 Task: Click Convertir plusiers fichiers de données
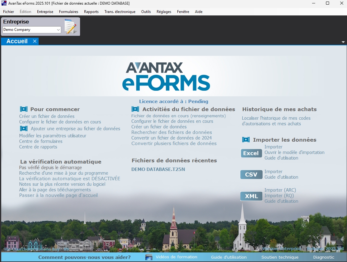point(174,143)
